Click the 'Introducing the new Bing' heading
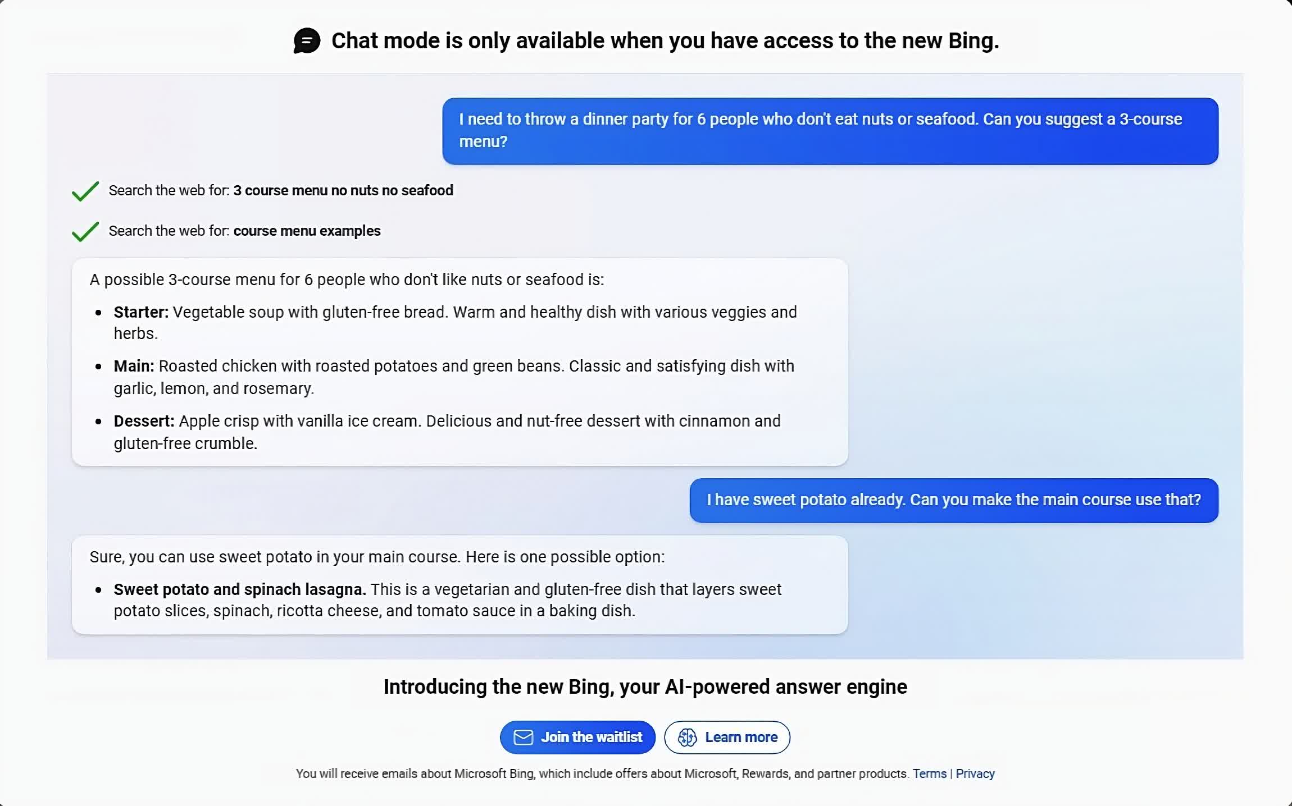The width and height of the screenshot is (1292, 806). (x=645, y=687)
